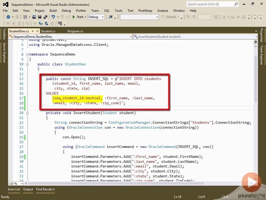Viewport: 266px width, 200px height.
Task: Click the Open File toolbar icon
Action: (x=34, y=17)
